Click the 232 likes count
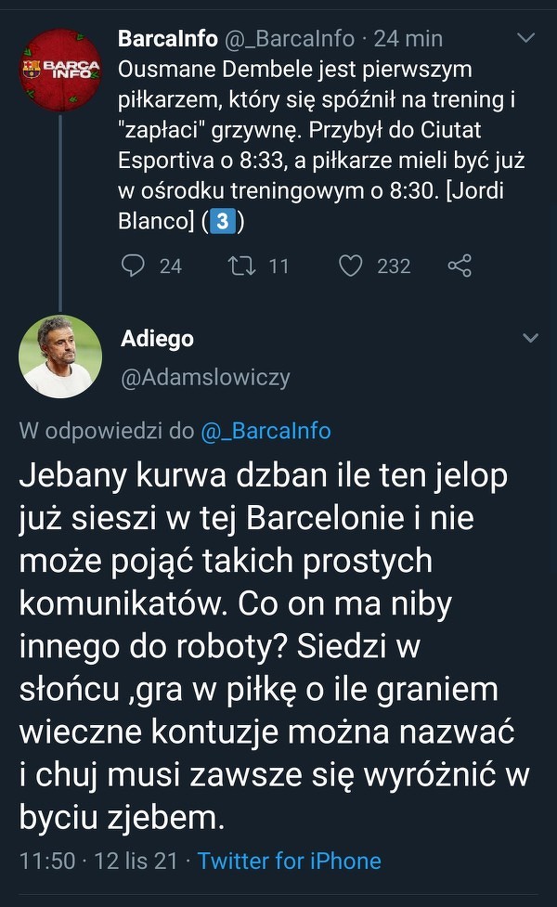 coord(394,266)
